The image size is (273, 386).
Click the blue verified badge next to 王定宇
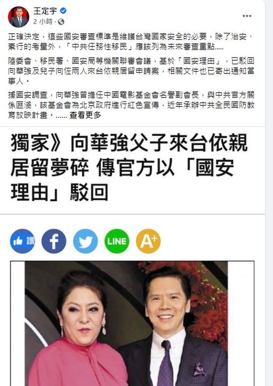coord(63,11)
